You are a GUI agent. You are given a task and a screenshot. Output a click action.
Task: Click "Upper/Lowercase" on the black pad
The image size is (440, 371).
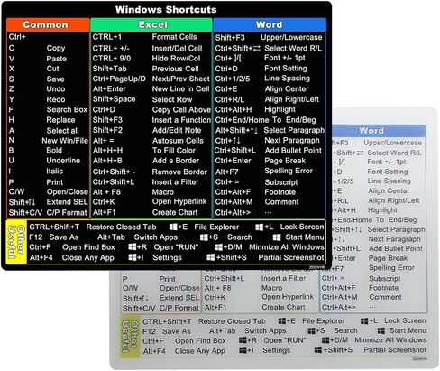pyautogui.click(x=291, y=37)
